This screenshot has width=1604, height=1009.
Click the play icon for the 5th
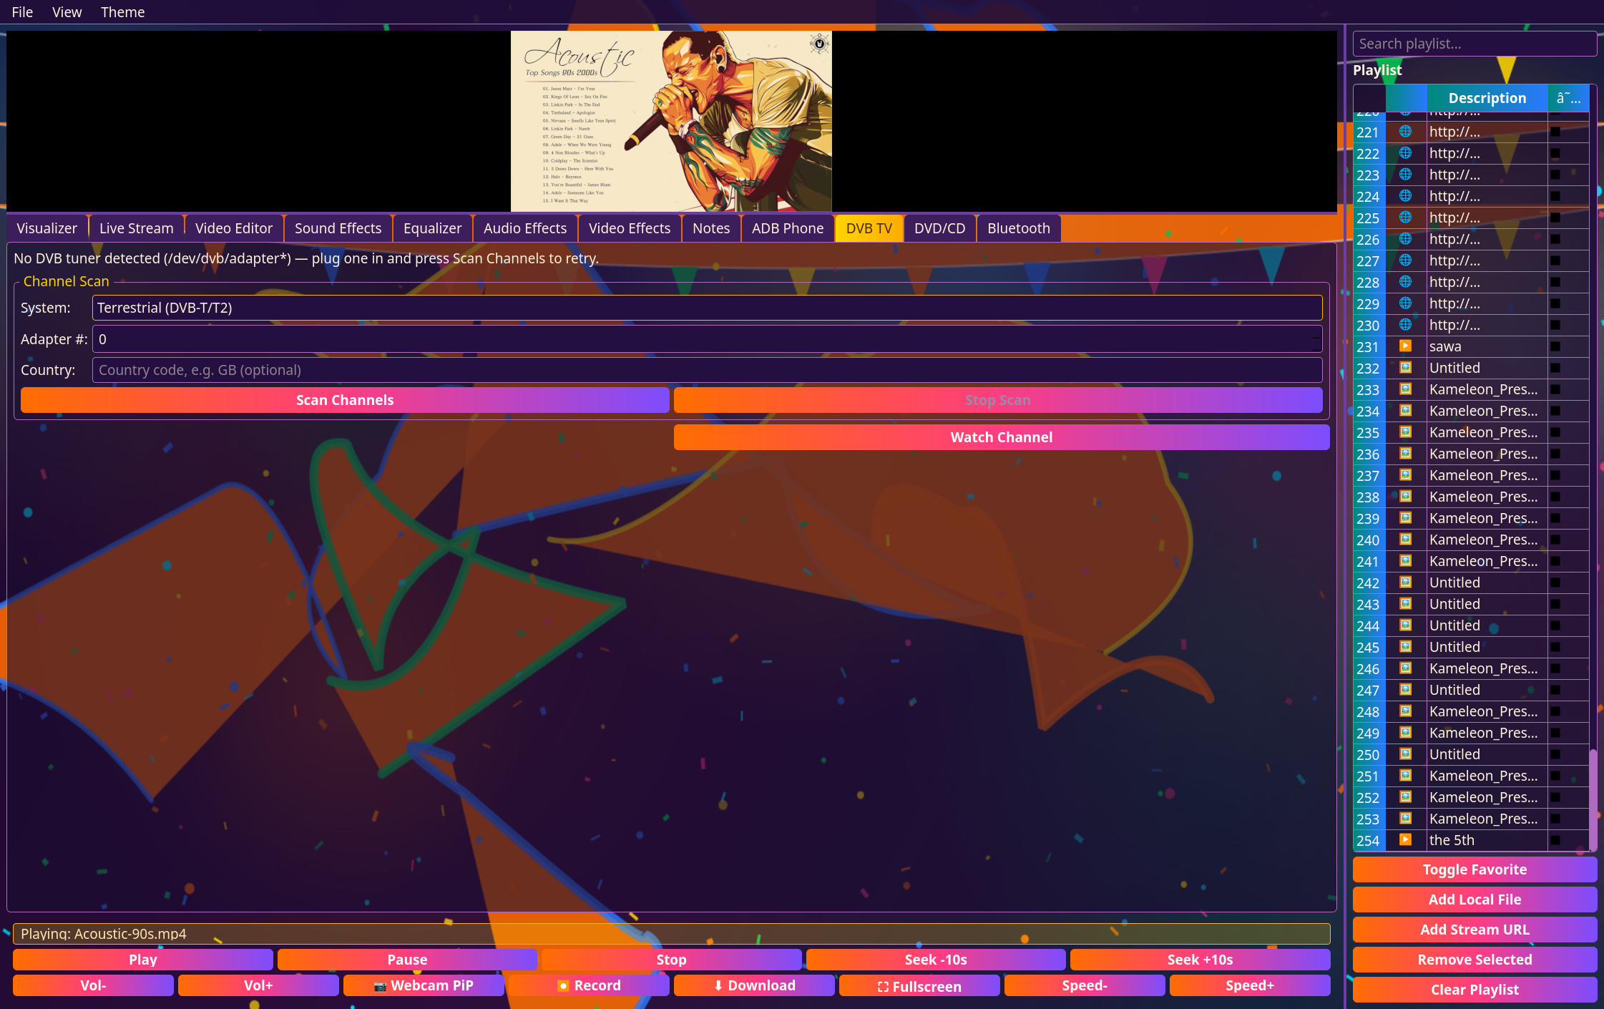coord(1405,840)
